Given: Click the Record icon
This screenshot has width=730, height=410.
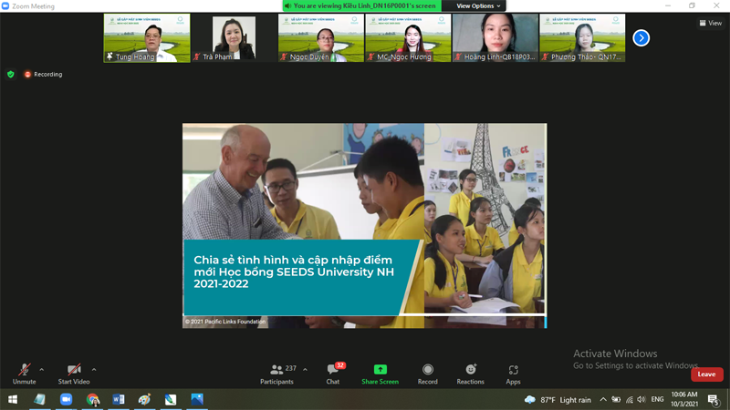Looking at the screenshot, I should point(427,370).
